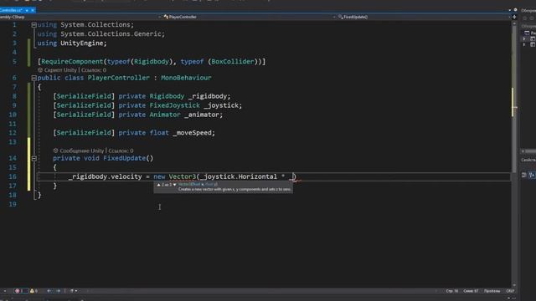This screenshot has height=301, width=536.
Task: Collapse the FixedUpdate method block
Action: (33, 158)
